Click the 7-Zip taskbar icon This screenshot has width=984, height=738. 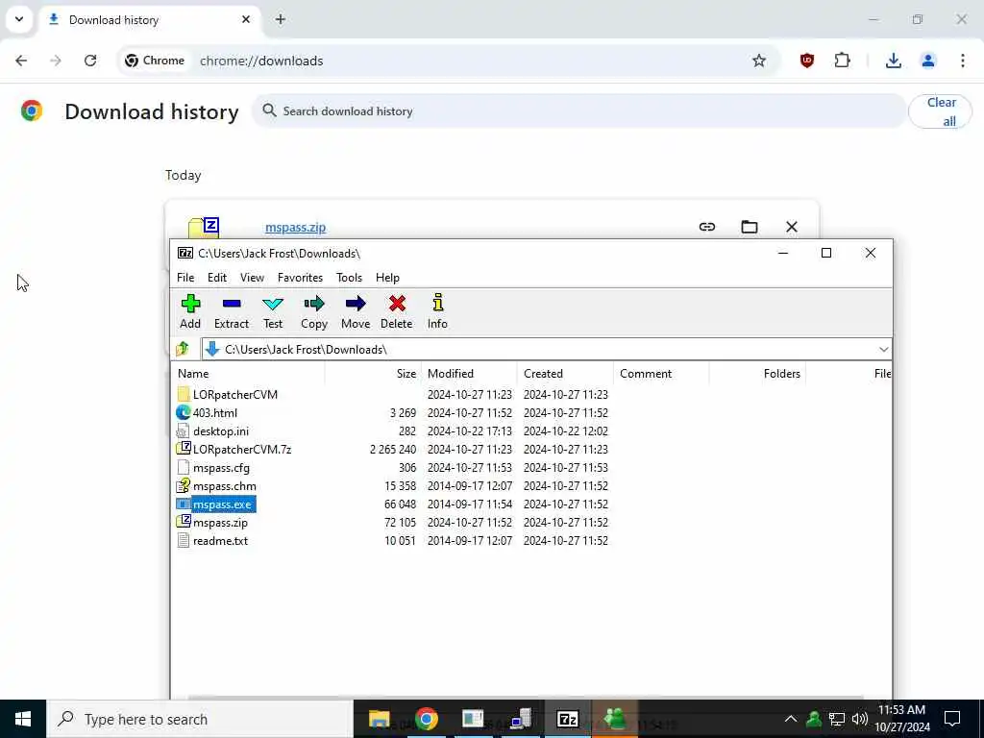coord(567,719)
